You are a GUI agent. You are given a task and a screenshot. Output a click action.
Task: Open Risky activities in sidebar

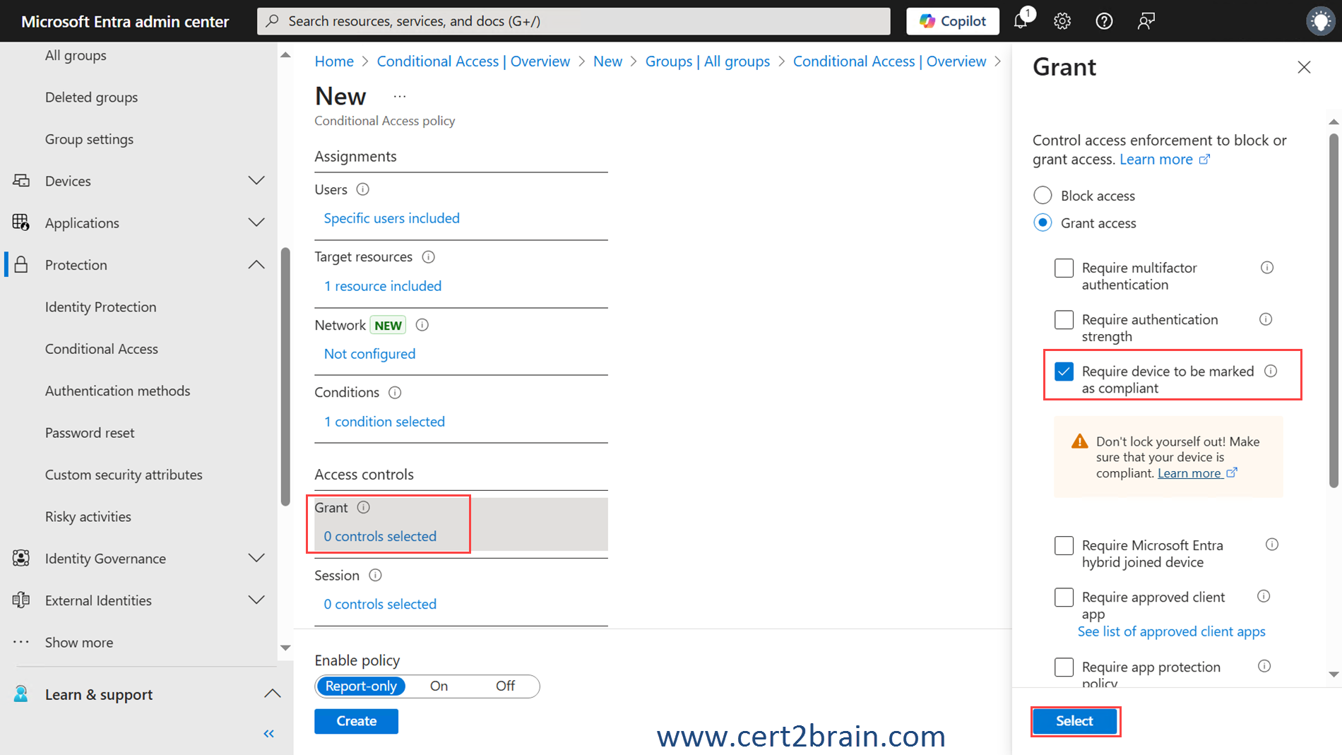pyautogui.click(x=88, y=516)
